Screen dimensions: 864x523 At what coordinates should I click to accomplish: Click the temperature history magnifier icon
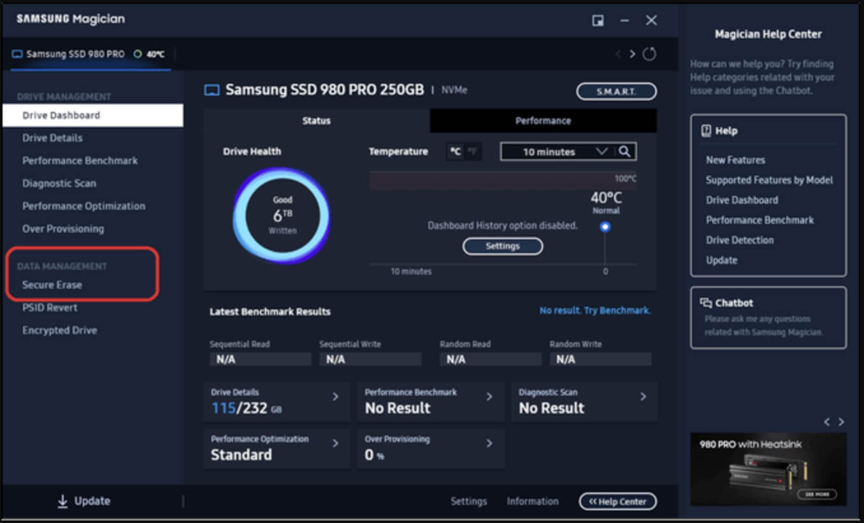click(x=625, y=151)
